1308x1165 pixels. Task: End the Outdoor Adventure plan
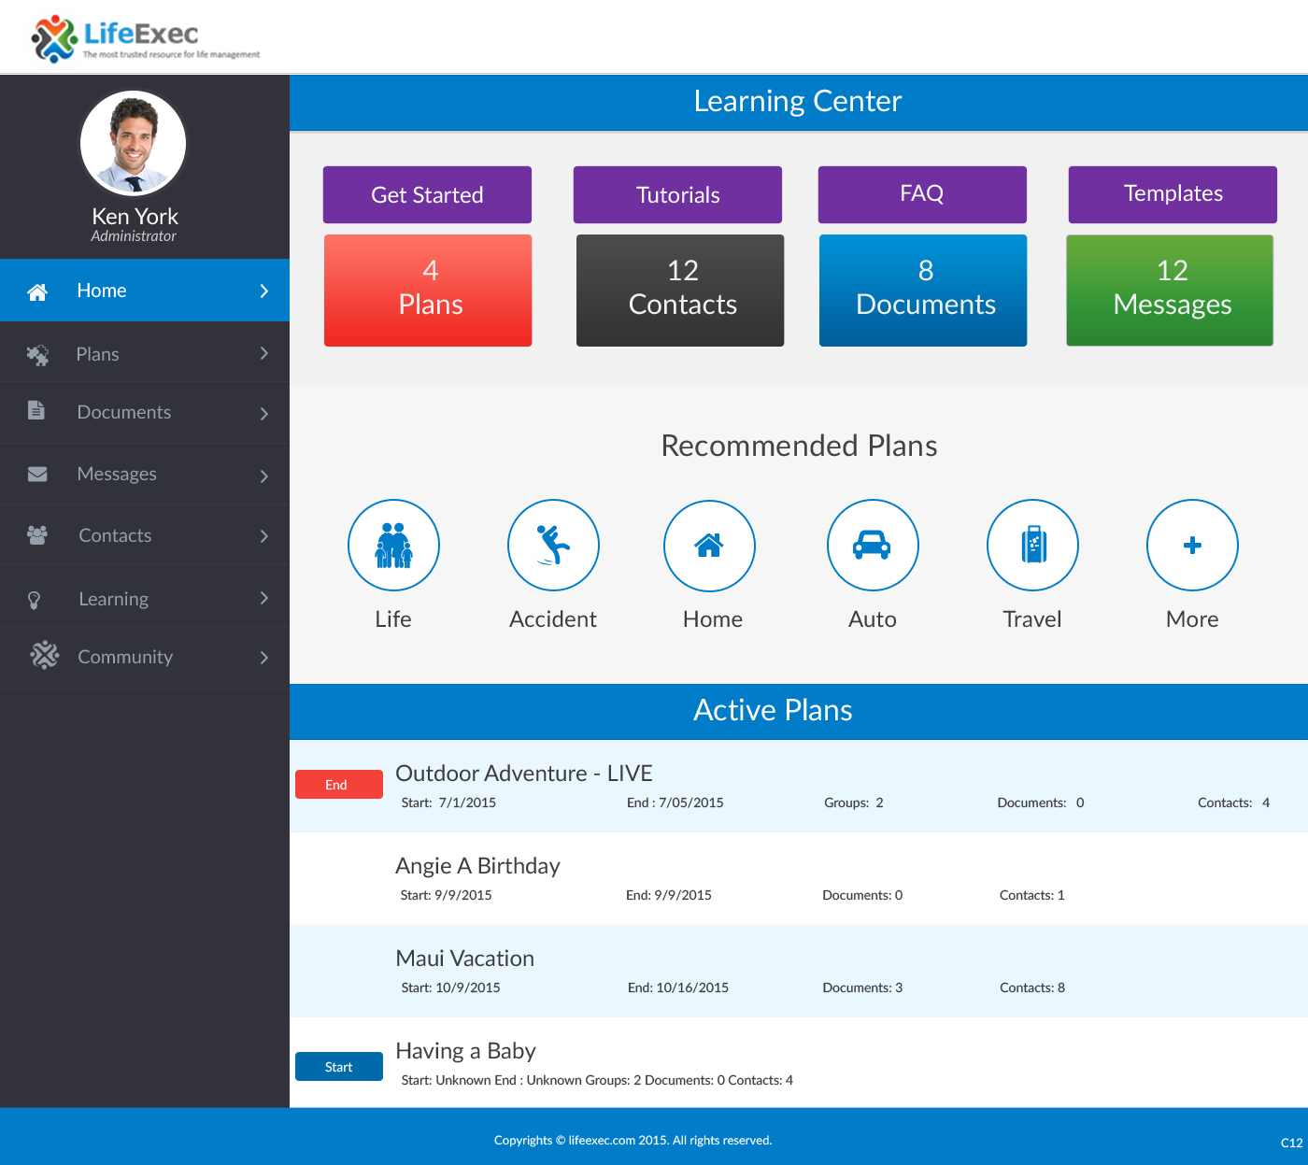[x=338, y=785]
